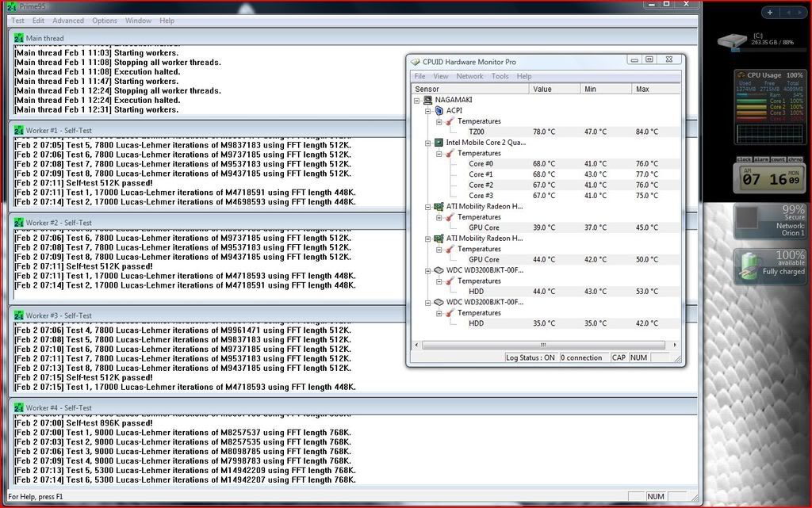This screenshot has height=508, width=812.
Task: Select the Core #1 sensor label
Action: 481,174
